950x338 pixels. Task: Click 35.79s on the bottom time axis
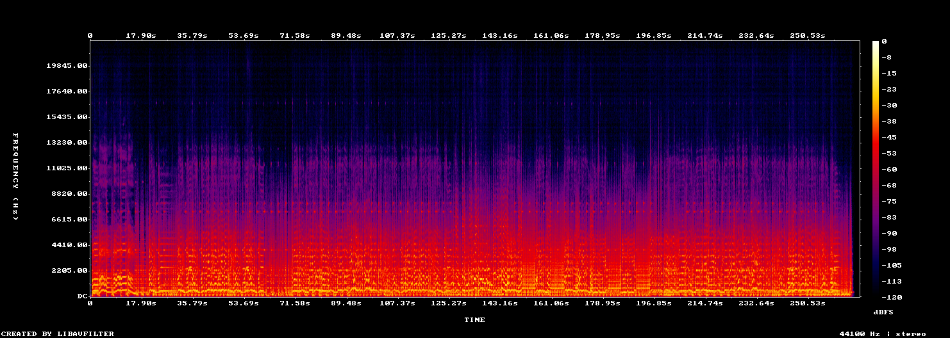192,303
